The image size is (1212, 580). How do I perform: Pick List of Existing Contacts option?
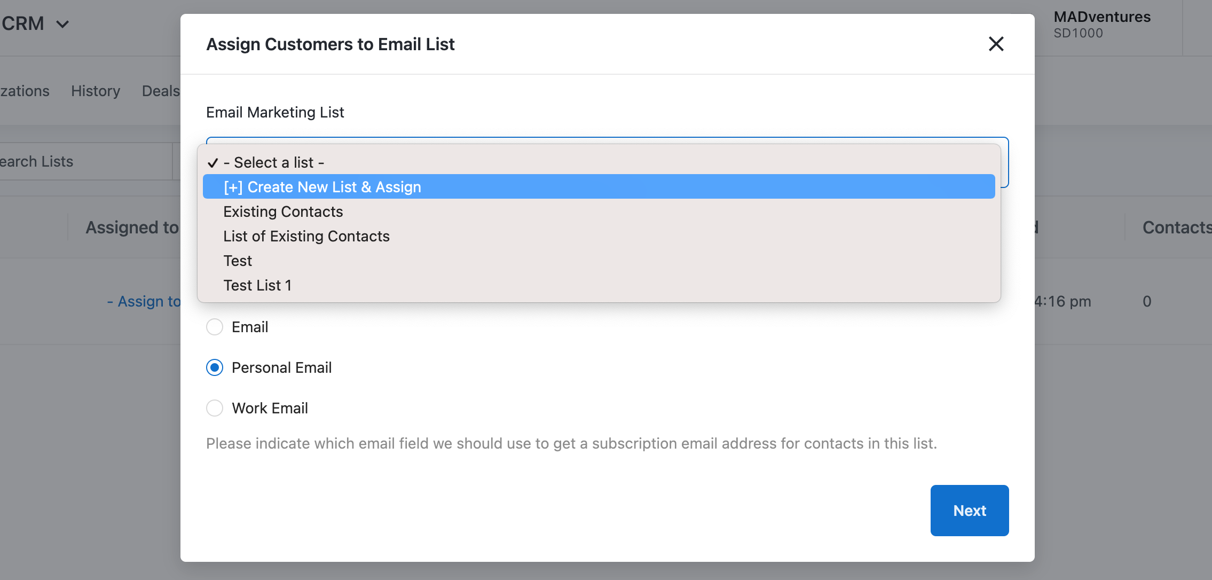pyautogui.click(x=306, y=236)
